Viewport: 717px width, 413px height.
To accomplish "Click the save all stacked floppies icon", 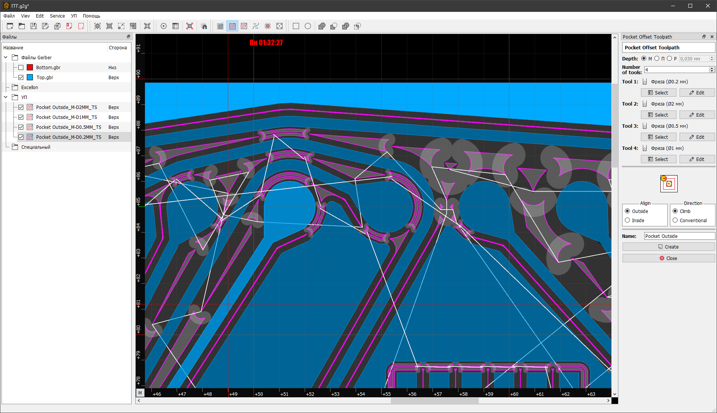I will click(x=57, y=26).
